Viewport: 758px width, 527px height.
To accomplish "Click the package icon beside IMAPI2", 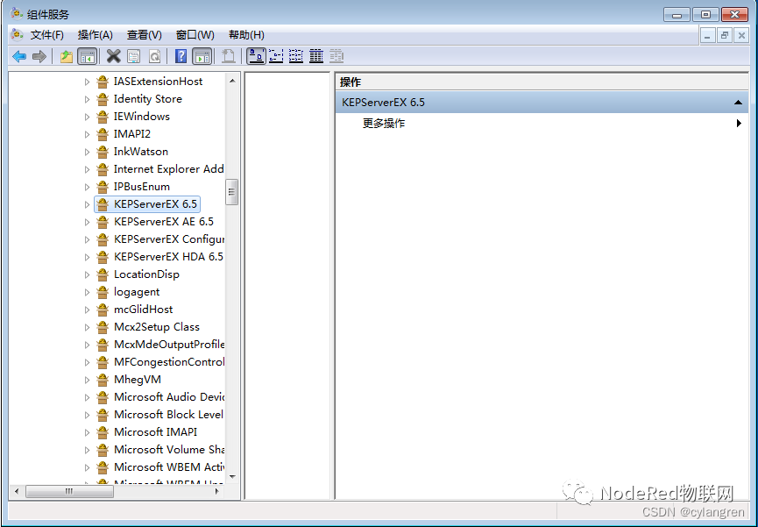I will tap(103, 134).
